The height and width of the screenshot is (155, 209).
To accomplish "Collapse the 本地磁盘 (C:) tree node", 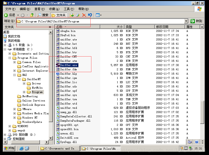I will 5,49.
